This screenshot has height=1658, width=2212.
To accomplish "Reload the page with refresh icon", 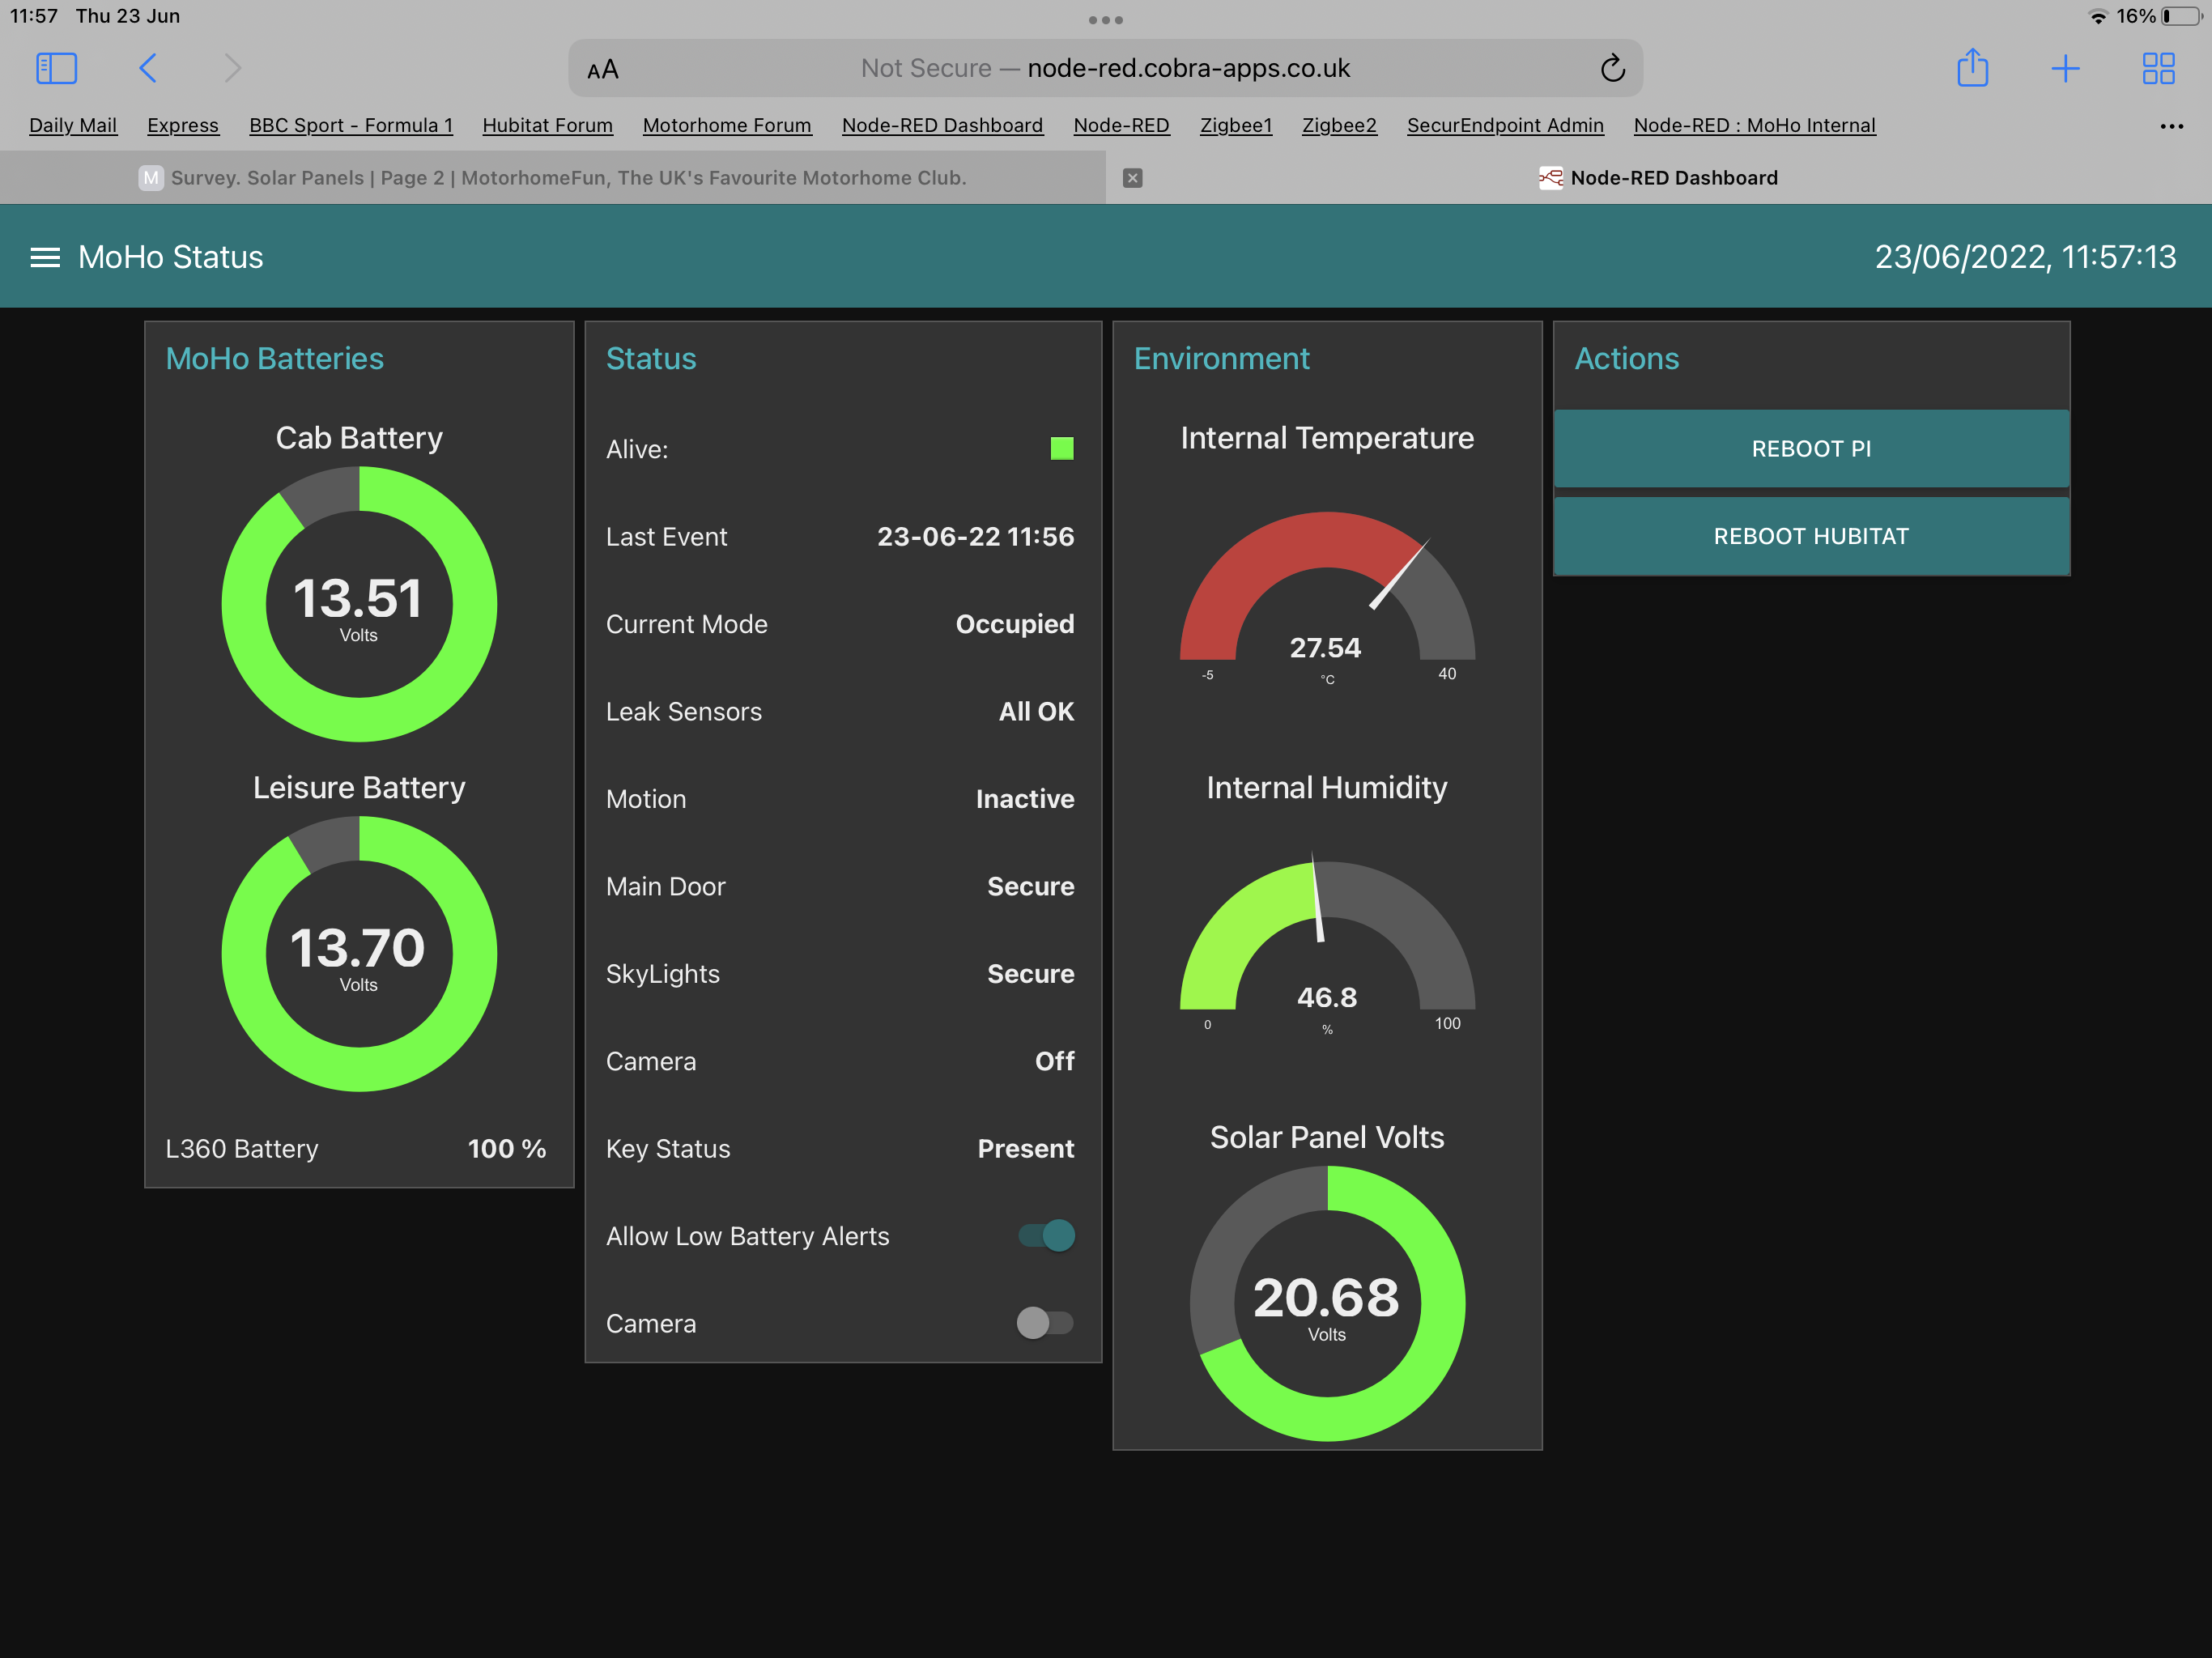I will pos(1612,68).
